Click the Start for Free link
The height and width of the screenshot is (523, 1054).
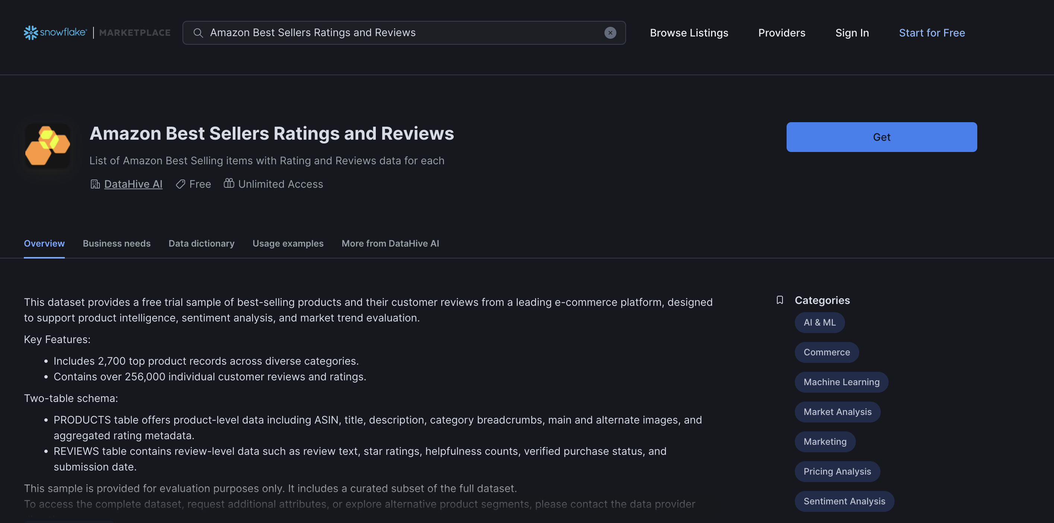[x=932, y=33]
